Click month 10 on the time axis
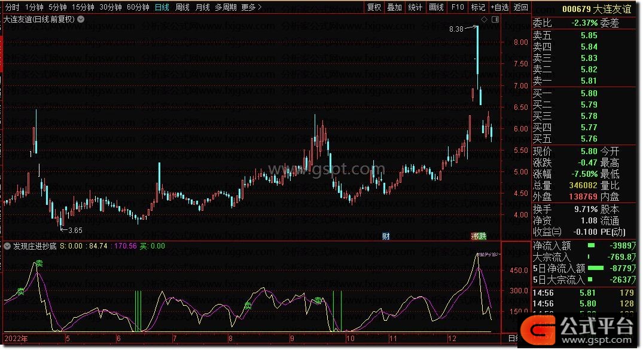Screen dimensions: 643x350 click(350, 339)
